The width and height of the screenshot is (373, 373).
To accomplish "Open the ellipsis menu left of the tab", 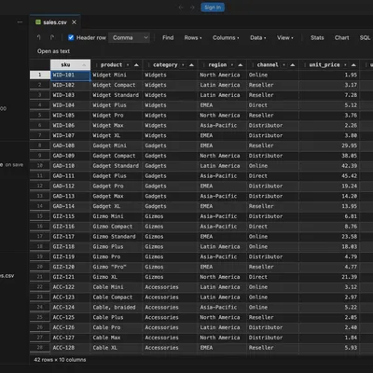I will pyautogui.click(x=20, y=22).
